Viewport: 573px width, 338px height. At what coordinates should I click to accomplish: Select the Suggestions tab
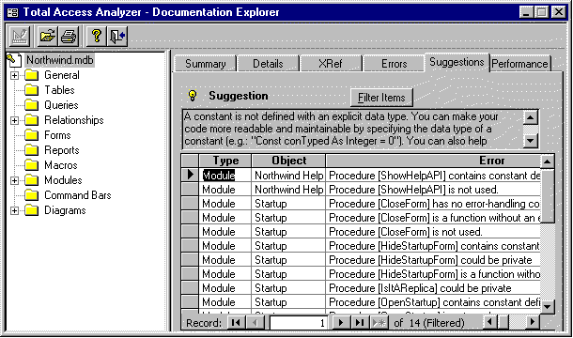457,63
